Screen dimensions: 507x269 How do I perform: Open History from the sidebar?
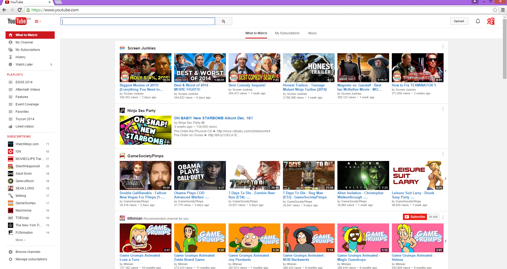[x=20, y=57]
